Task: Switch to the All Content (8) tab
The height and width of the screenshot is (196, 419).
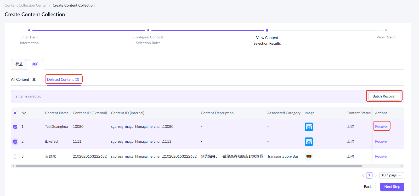Action: click(x=24, y=79)
